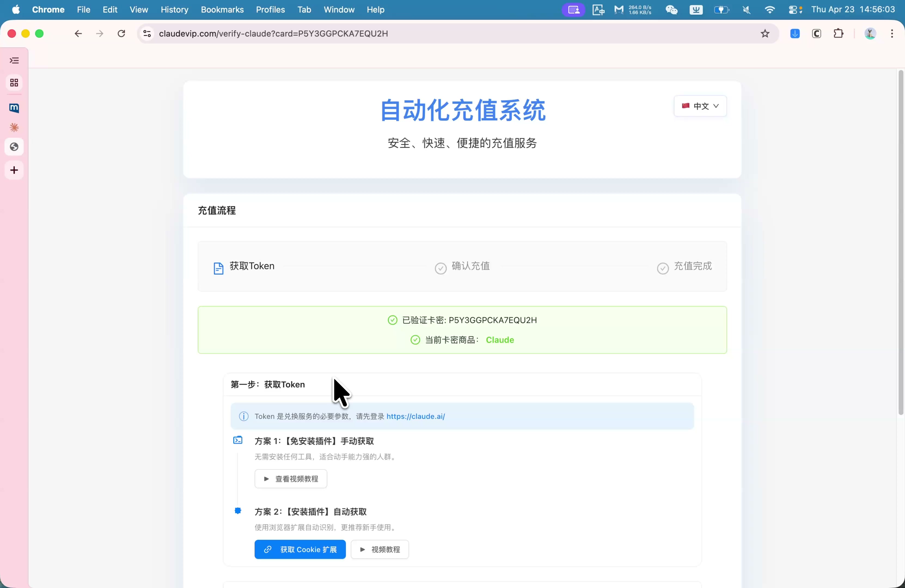Open the Apple menu
Viewport: 905px width, 588px height.
pyautogui.click(x=16, y=10)
